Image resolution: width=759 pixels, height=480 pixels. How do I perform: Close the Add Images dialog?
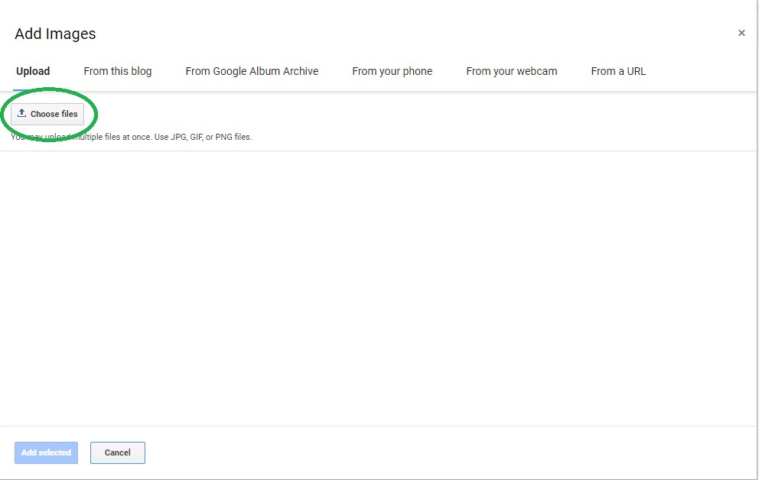(741, 33)
